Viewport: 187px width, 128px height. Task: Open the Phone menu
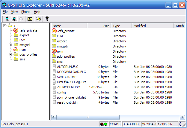tap(26, 12)
